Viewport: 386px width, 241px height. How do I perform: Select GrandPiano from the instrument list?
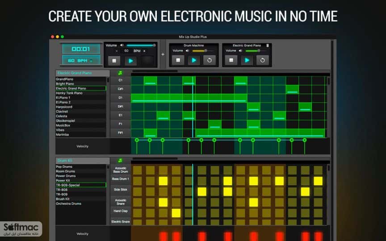point(81,79)
